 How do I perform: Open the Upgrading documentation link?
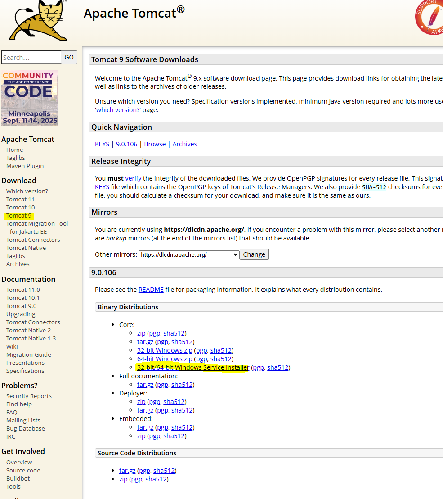(21, 314)
